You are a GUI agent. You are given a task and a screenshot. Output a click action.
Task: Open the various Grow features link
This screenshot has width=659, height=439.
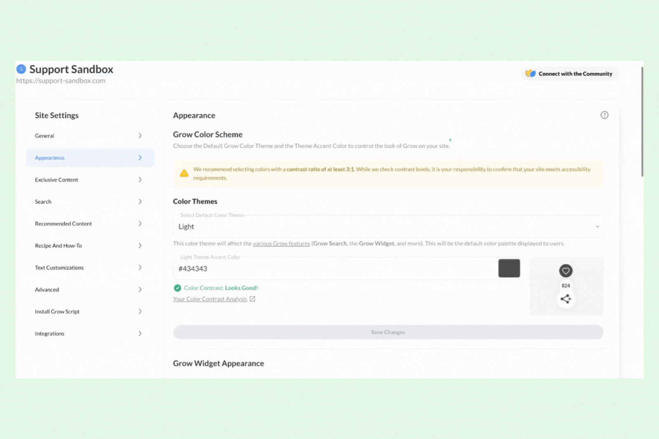tap(281, 244)
